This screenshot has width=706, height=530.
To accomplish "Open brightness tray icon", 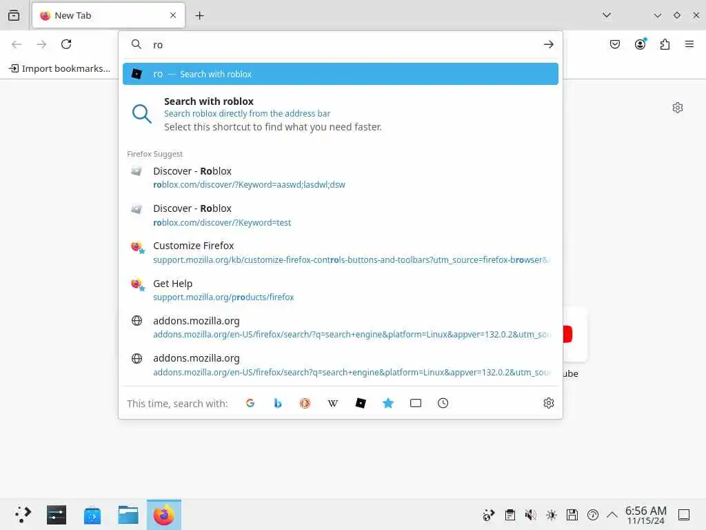I will tap(552, 515).
